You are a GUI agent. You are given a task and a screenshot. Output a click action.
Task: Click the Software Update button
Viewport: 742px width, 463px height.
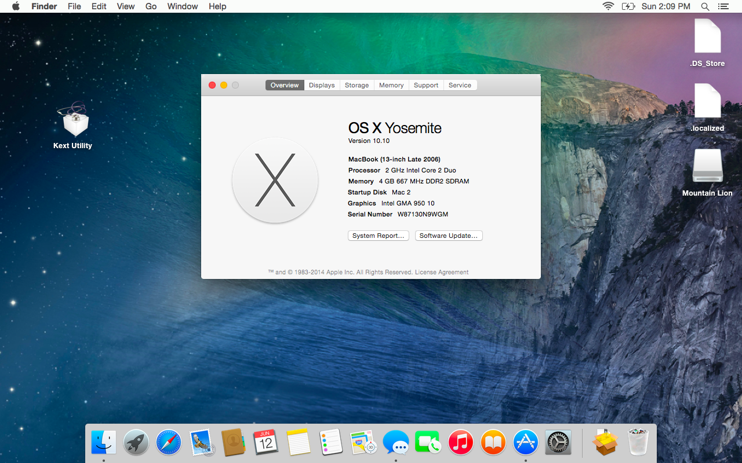coord(449,236)
